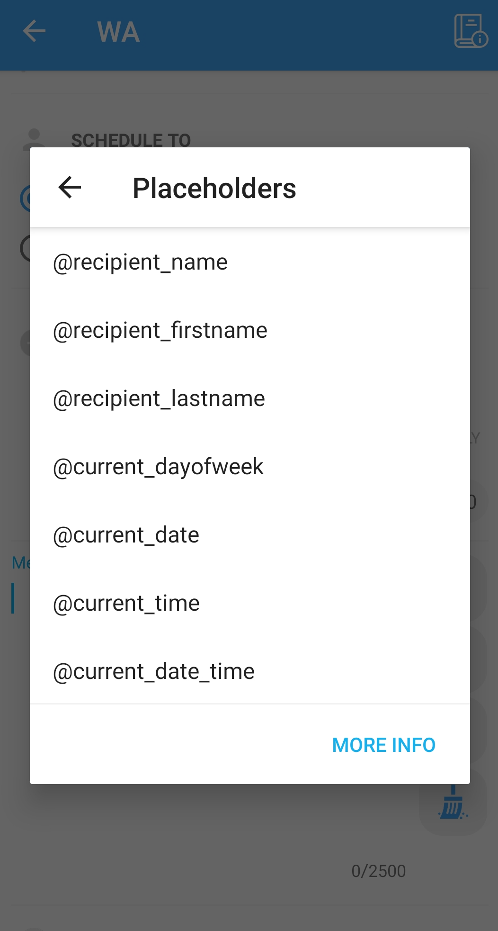Click the Placeholders dialog title

(214, 188)
